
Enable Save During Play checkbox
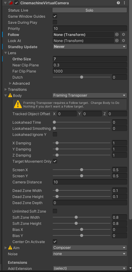coord(55,22)
